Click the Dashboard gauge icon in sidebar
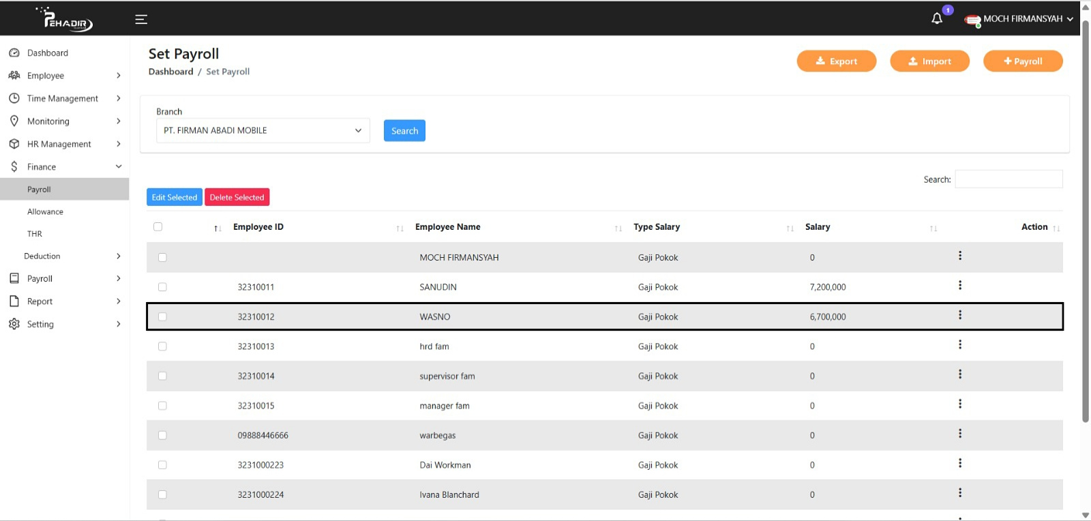 click(x=14, y=53)
